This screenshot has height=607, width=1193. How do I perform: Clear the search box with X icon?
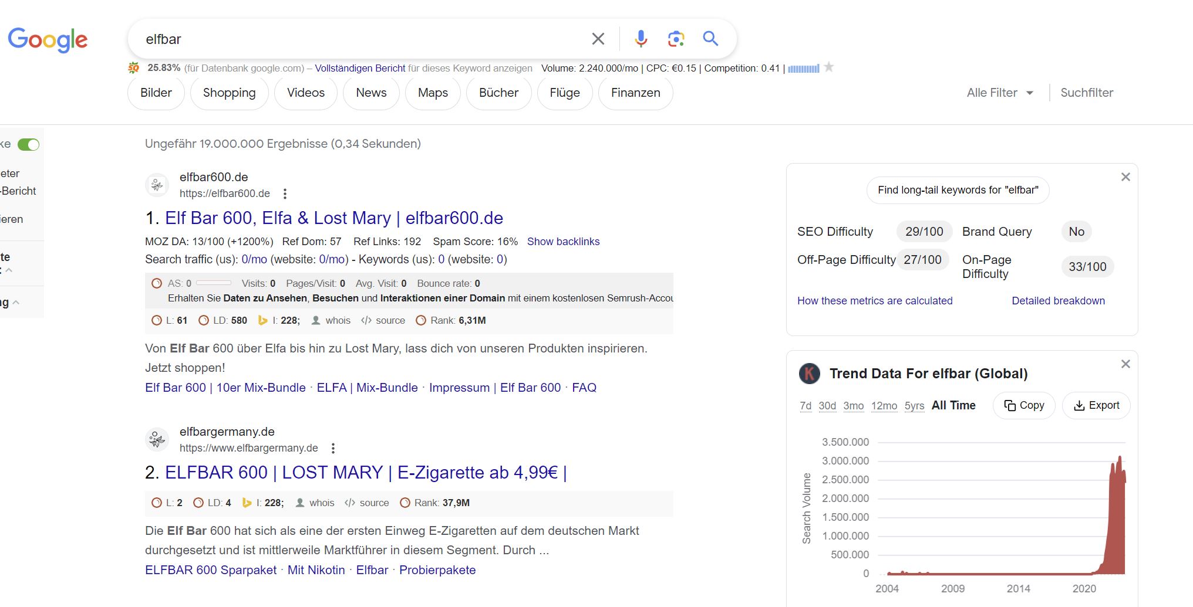coord(598,39)
